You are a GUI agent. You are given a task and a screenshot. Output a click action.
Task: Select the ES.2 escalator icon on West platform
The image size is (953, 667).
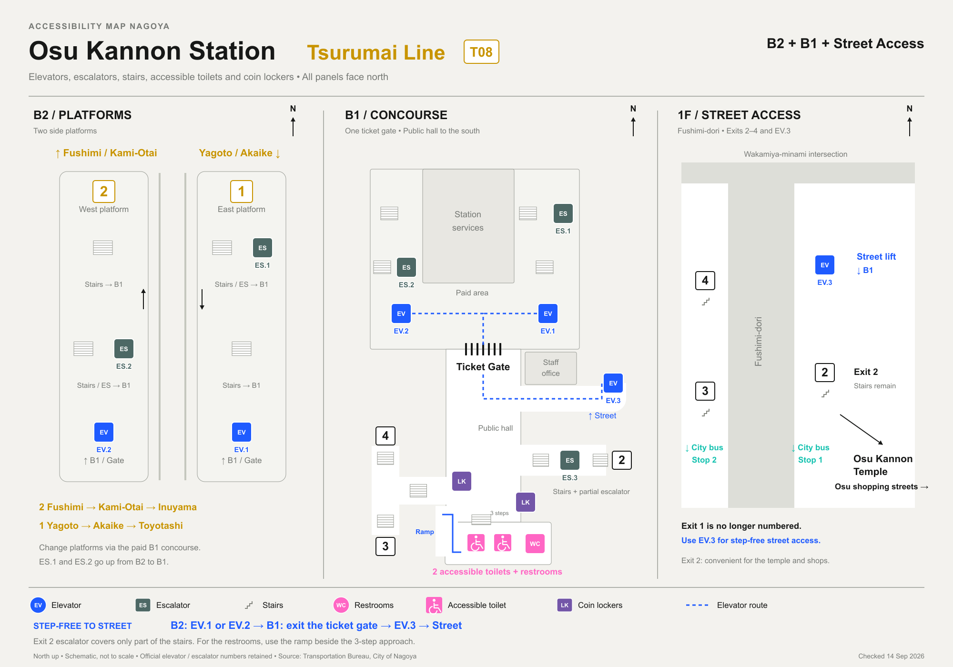pyautogui.click(x=124, y=349)
